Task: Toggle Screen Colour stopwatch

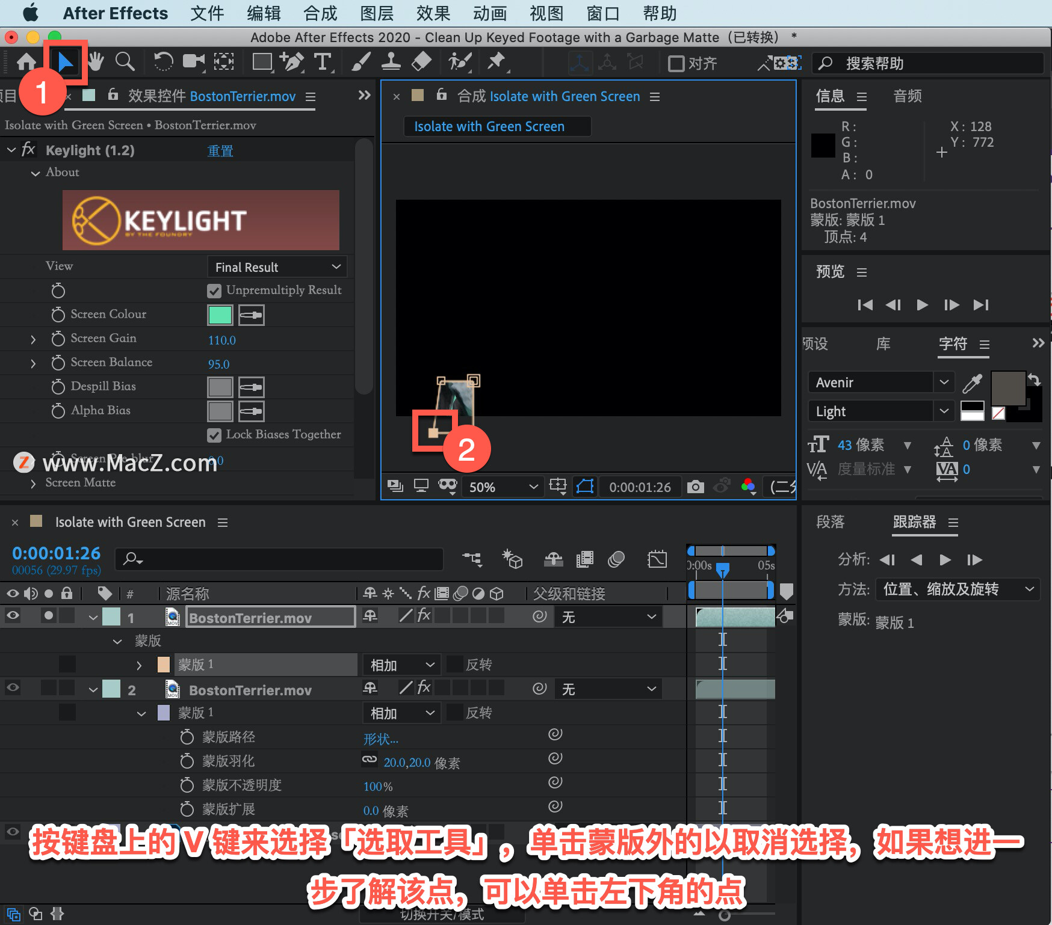Action: 58,315
